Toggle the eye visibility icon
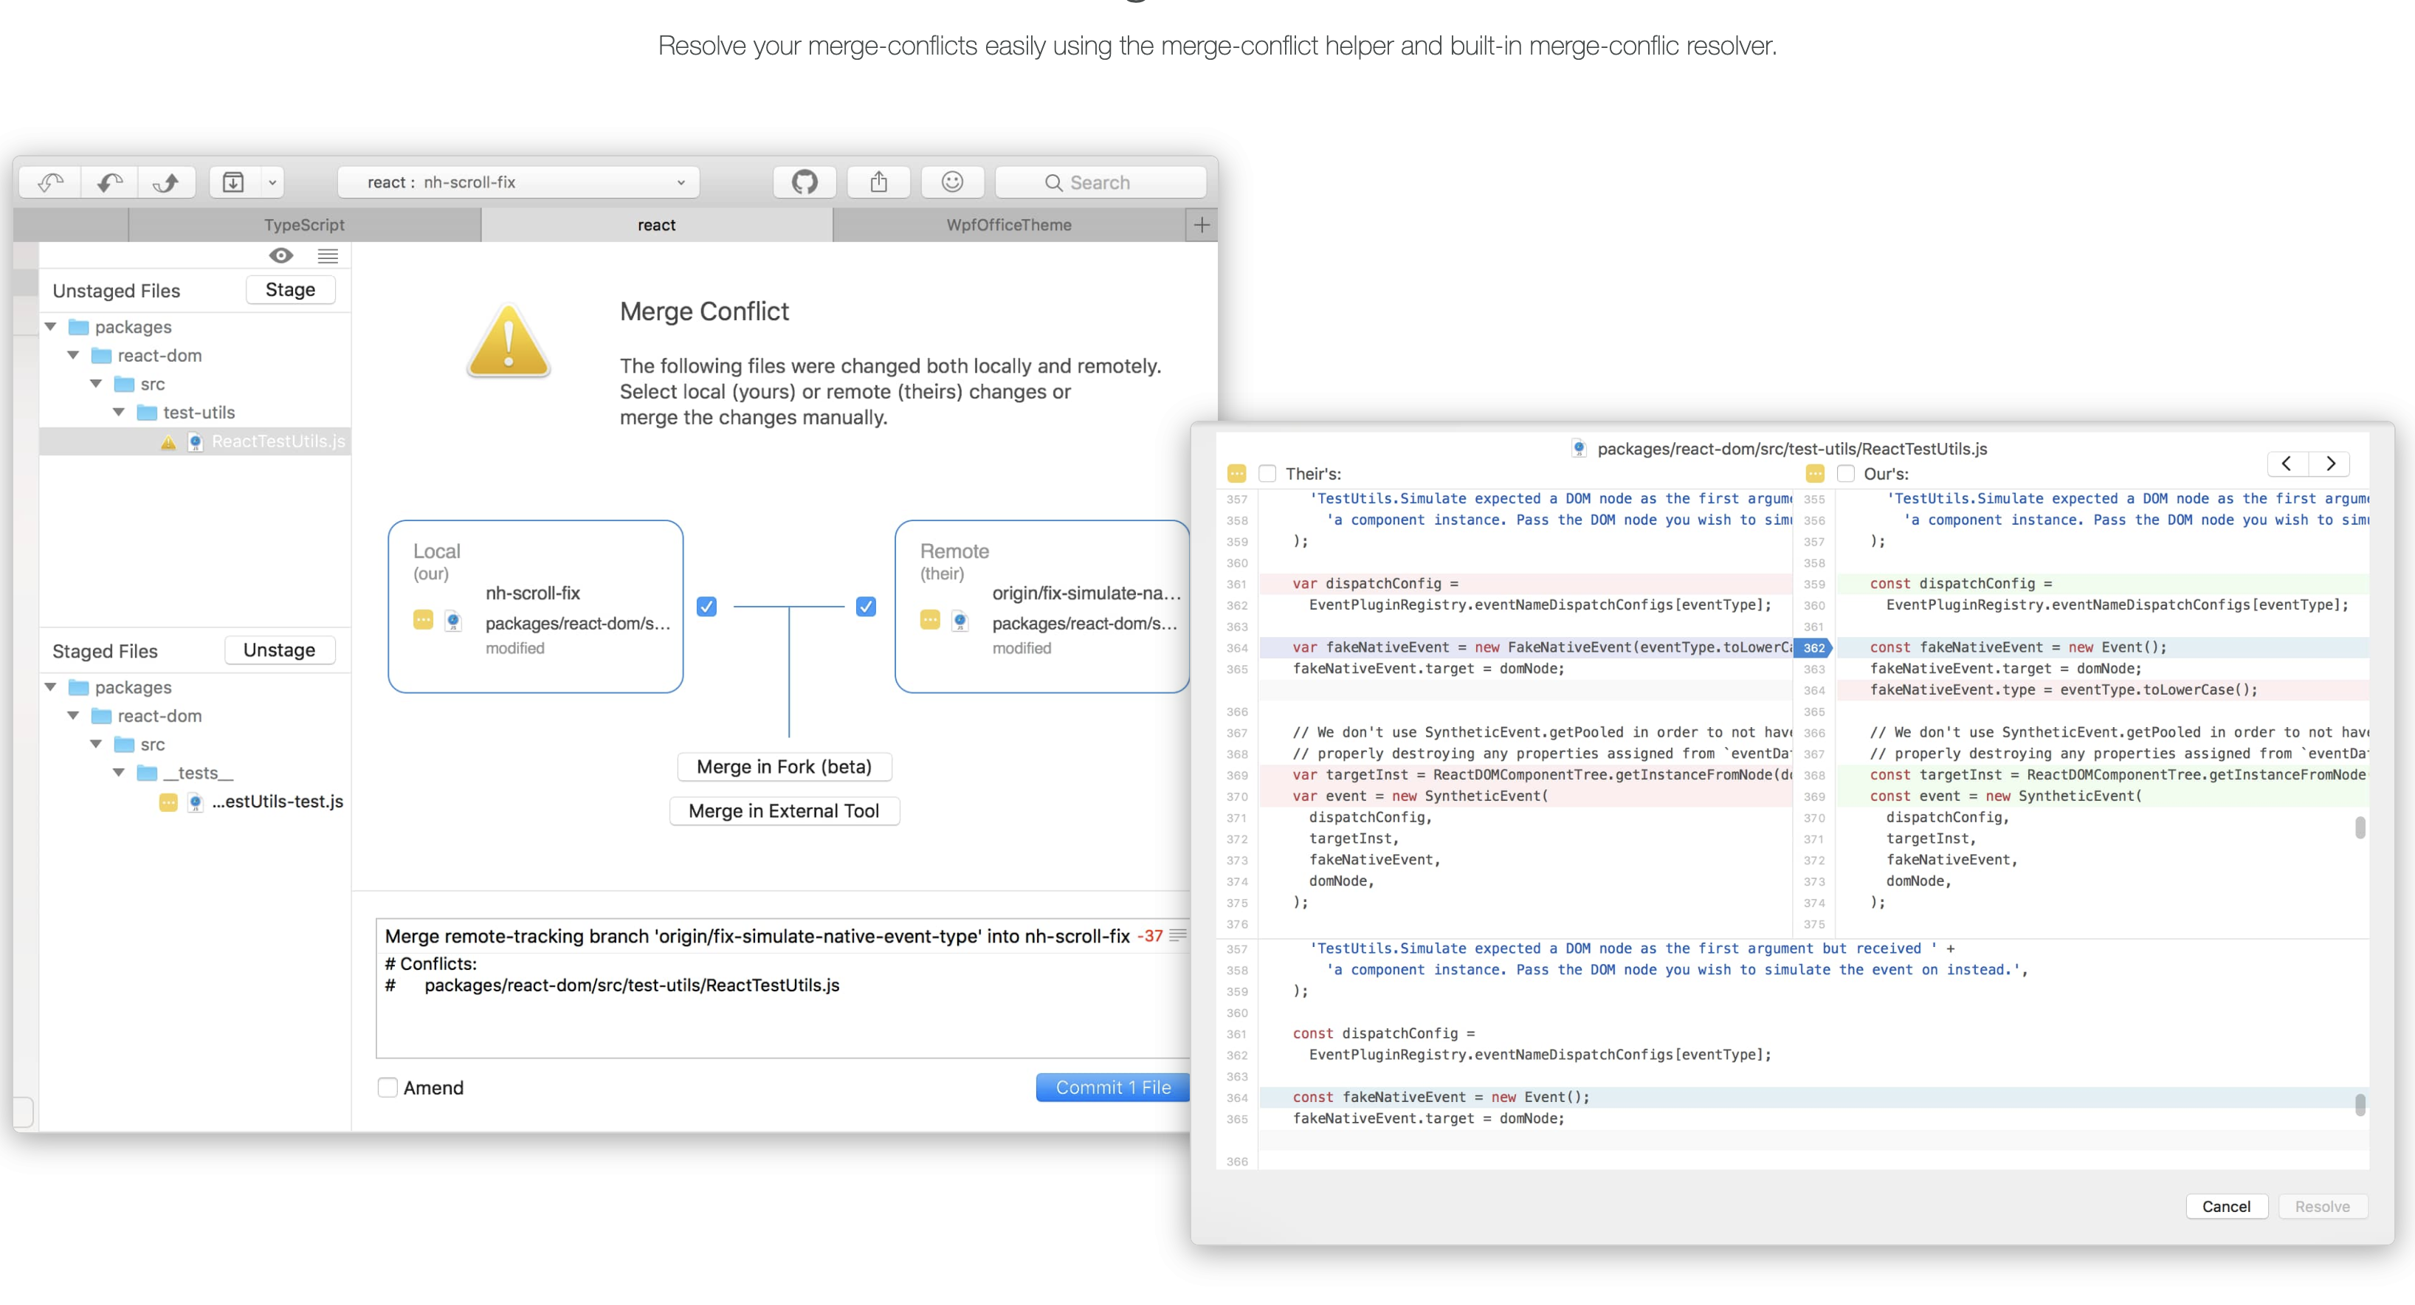 (280, 256)
